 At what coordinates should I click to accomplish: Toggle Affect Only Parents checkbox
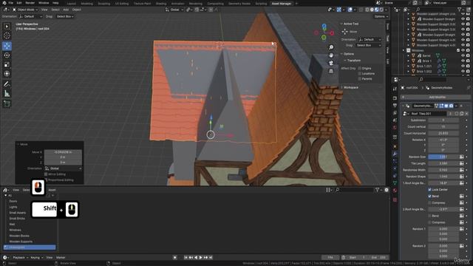click(x=360, y=79)
